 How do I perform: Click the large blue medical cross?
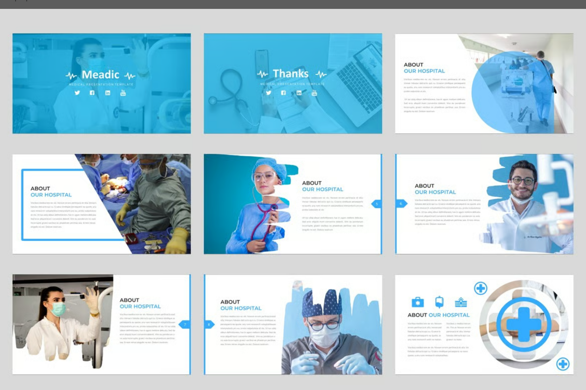[524, 324]
